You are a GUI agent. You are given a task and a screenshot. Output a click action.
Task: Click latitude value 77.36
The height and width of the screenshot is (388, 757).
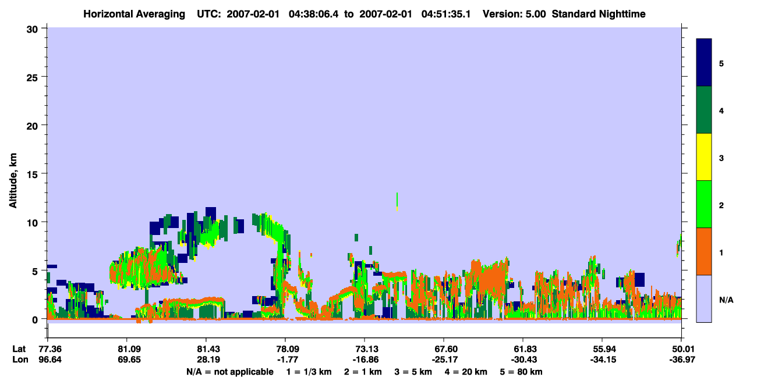tap(50, 348)
